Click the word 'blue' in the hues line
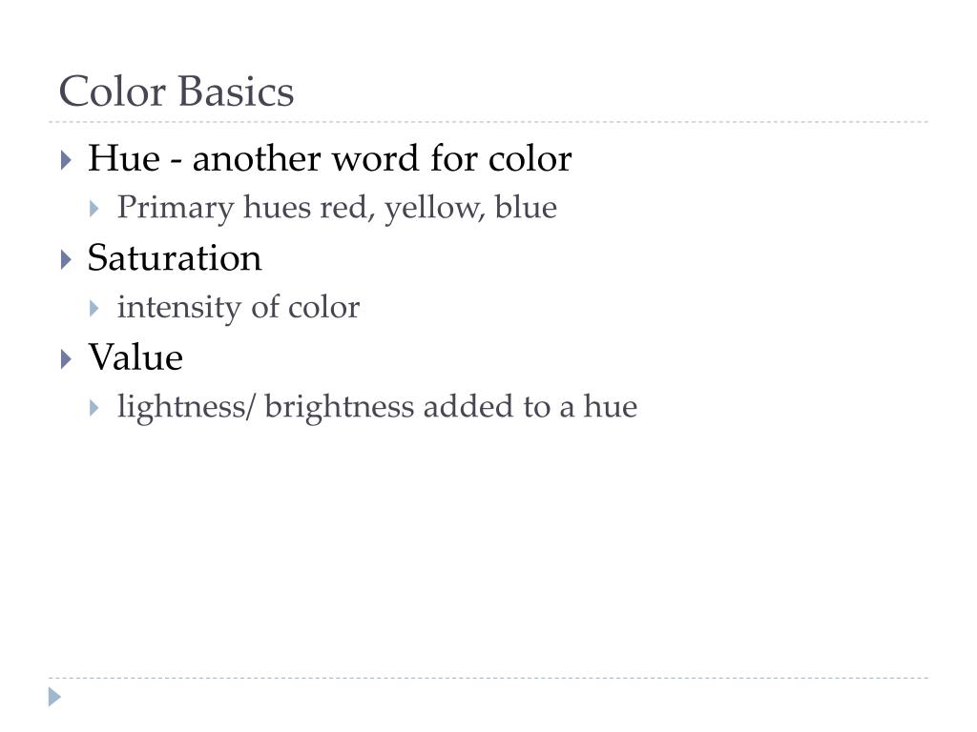977x732 pixels. pyautogui.click(x=526, y=207)
